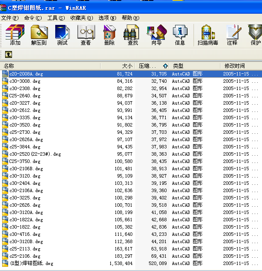
Task: Select file c30-2520(22-23#).dwg
Action: pos(35,154)
